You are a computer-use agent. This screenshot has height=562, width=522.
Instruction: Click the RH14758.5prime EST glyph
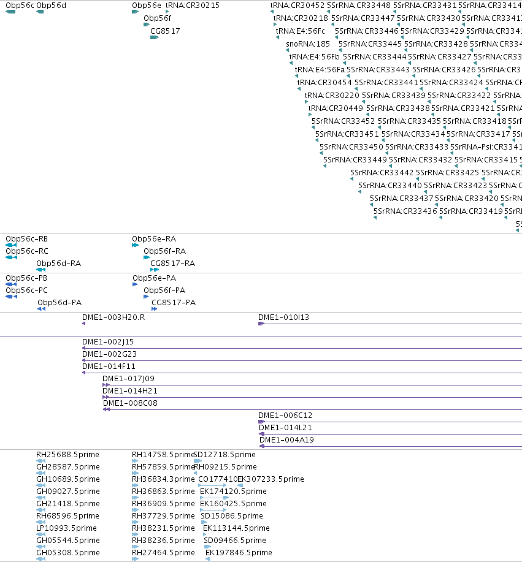coord(135,461)
